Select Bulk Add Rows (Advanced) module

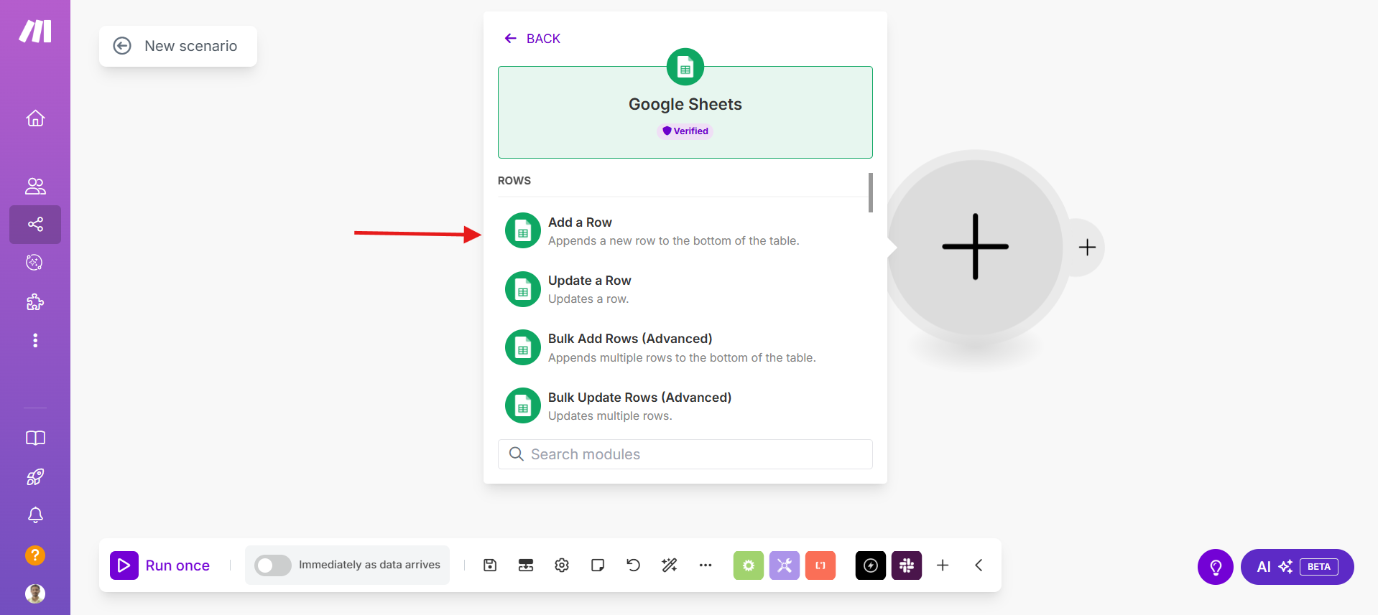(685, 347)
